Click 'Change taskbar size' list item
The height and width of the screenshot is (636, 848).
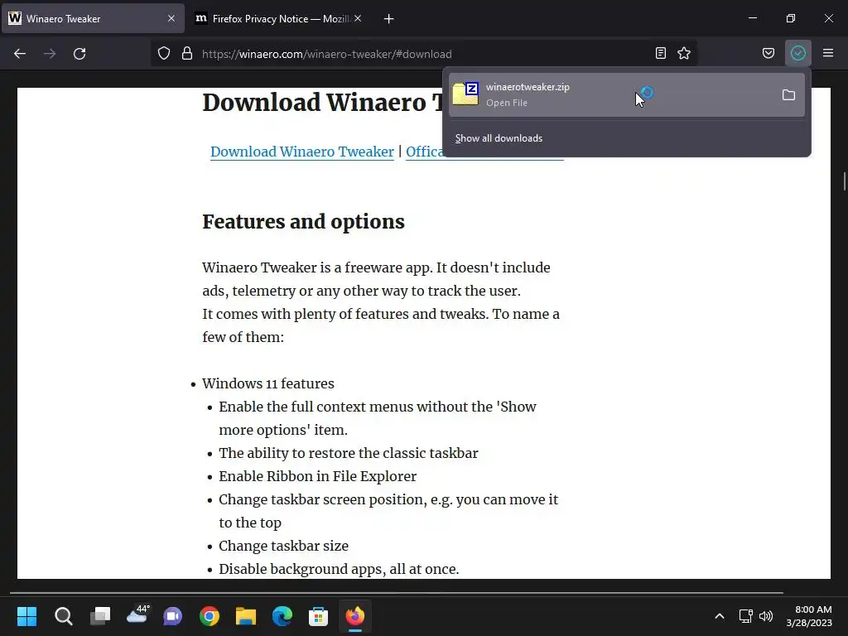coord(283,547)
